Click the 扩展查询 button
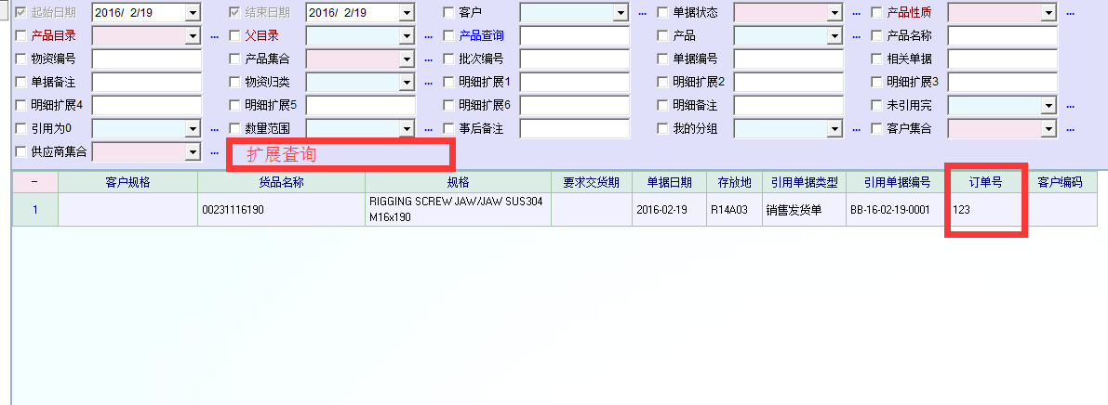The height and width of the screenshot is (405, 1108). coord(340,154)
